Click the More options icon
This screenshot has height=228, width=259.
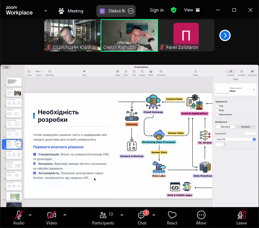point(201,217)
